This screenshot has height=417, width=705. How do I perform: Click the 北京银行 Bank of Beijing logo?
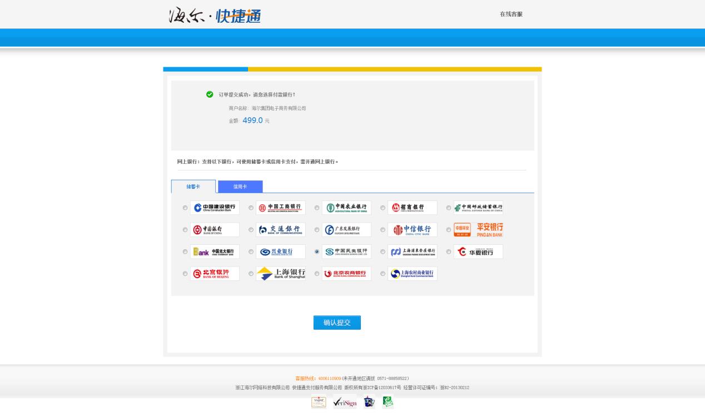[215, 274]
